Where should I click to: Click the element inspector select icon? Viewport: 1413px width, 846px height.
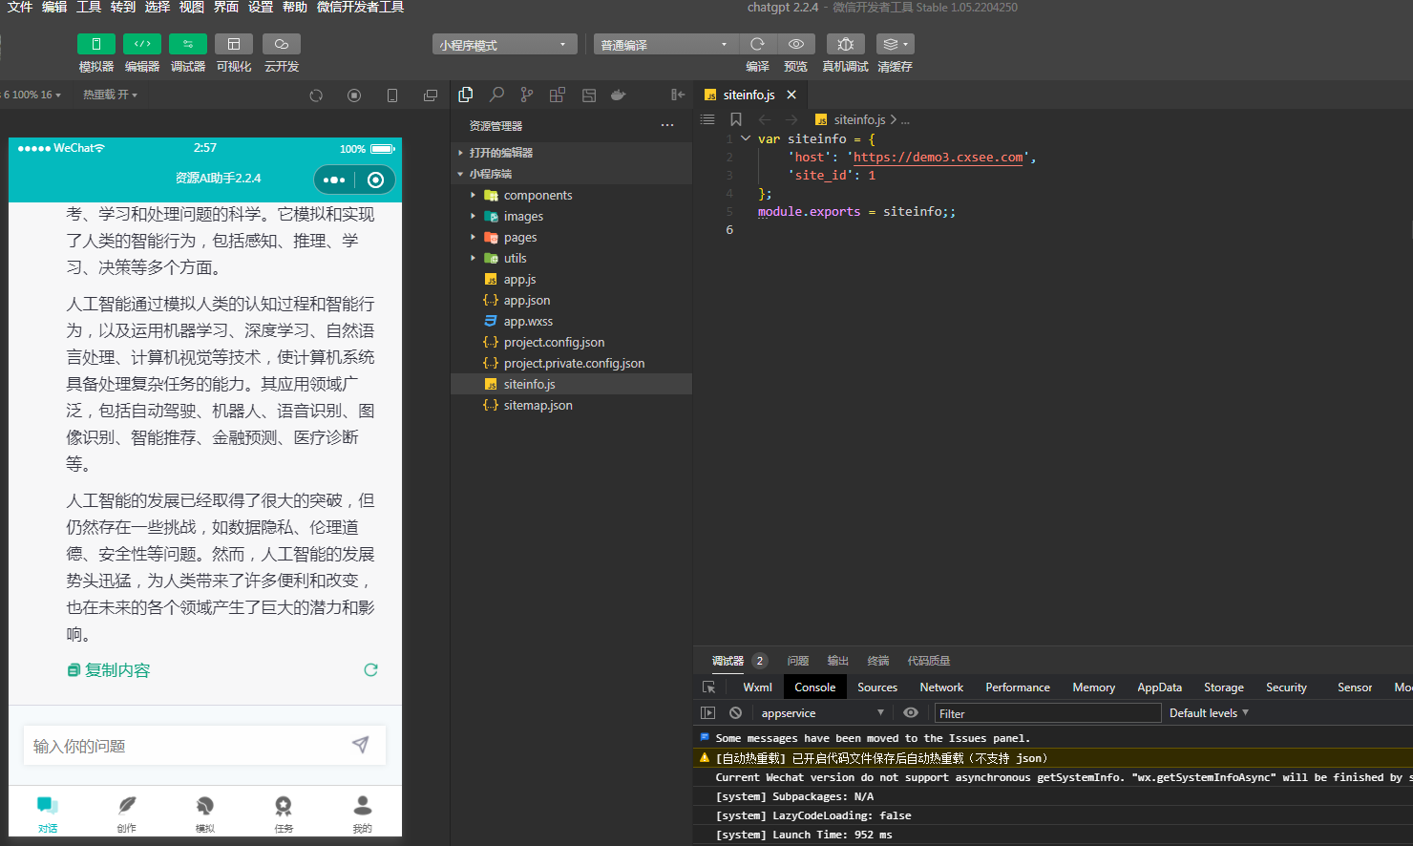coord(708,687)
